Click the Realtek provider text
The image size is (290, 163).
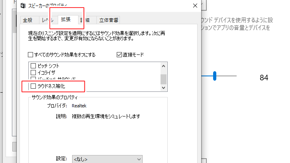[79, 106]
